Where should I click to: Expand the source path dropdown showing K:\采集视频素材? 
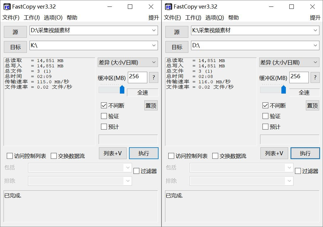(x=315, y=30)
